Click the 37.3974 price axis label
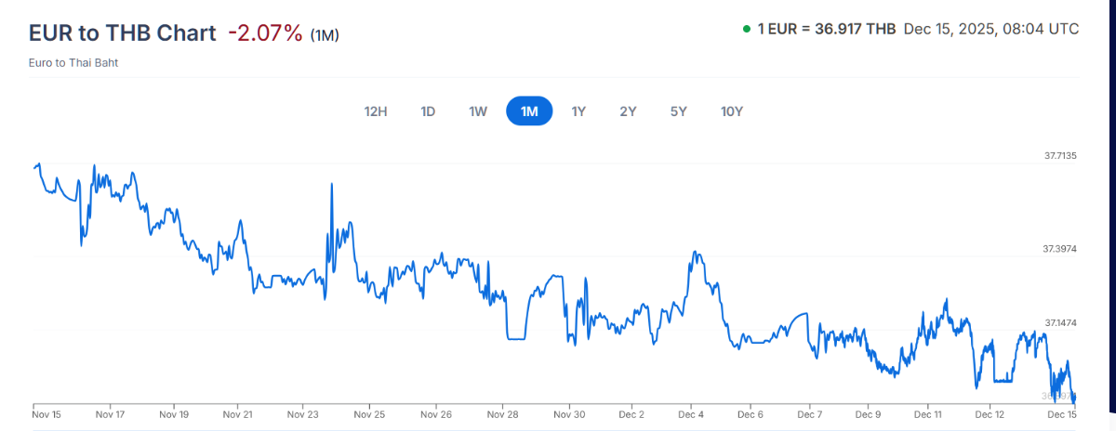 [1060, 249]
